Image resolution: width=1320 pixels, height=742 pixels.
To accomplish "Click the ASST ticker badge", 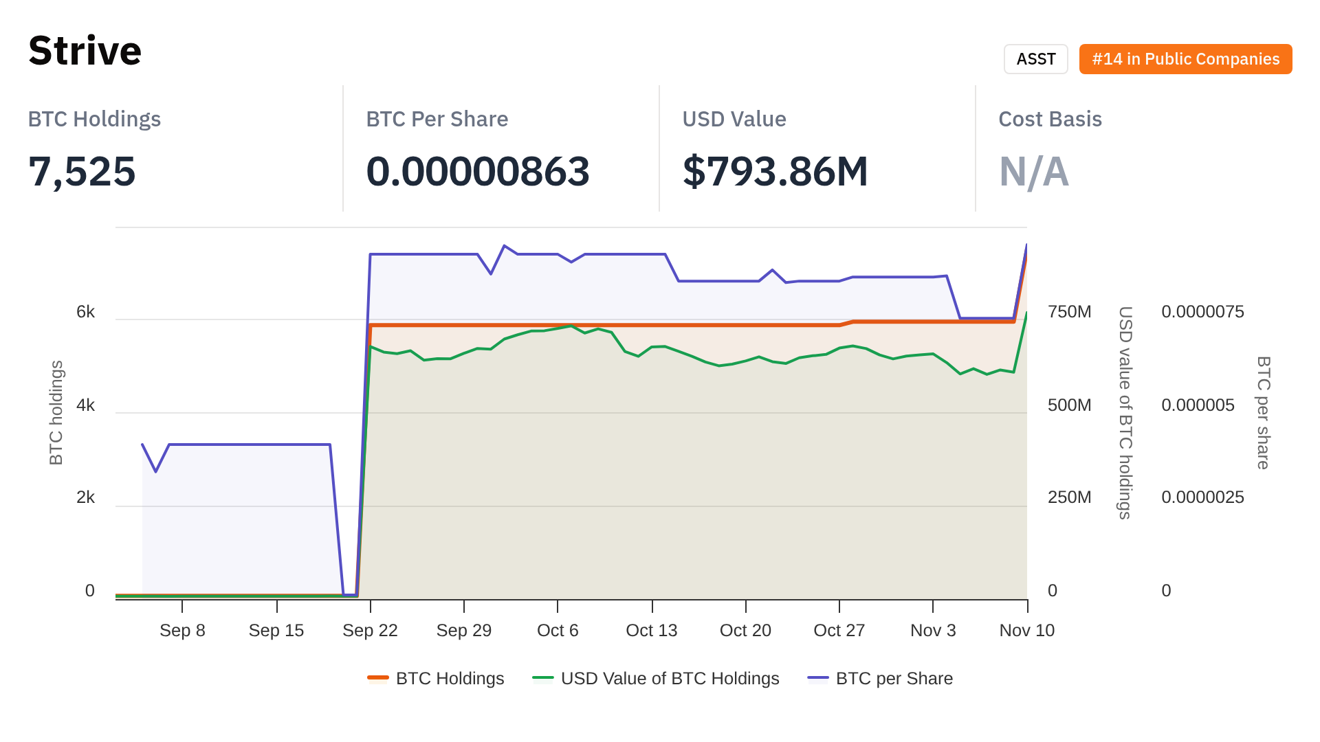I will (x=1035, y=59).
